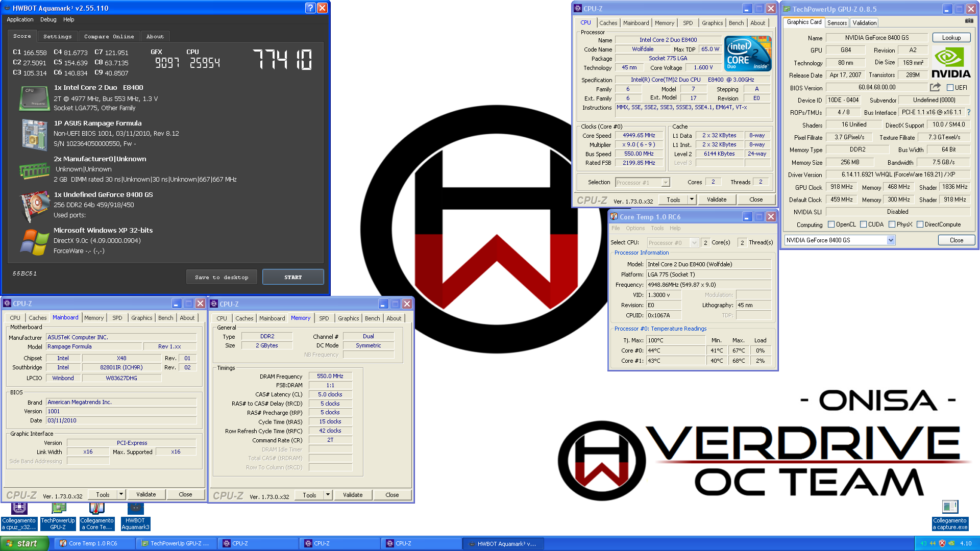Open Core Temp File menu
980x551 pixels.
pos(616,228)
